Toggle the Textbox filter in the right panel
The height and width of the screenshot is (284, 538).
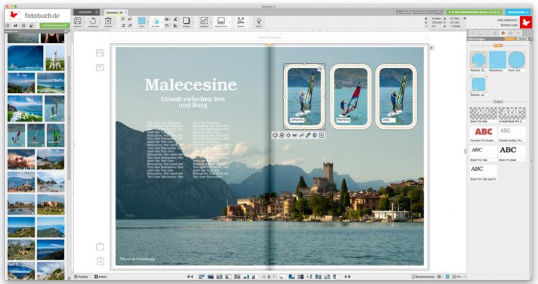tap(522, 39)
